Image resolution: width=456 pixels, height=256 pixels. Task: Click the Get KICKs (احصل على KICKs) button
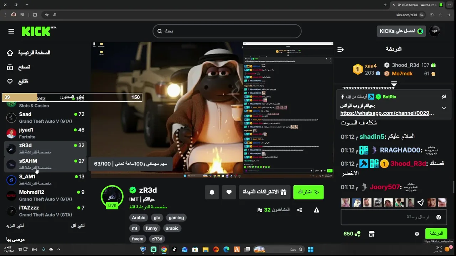[x=401, y=31]
